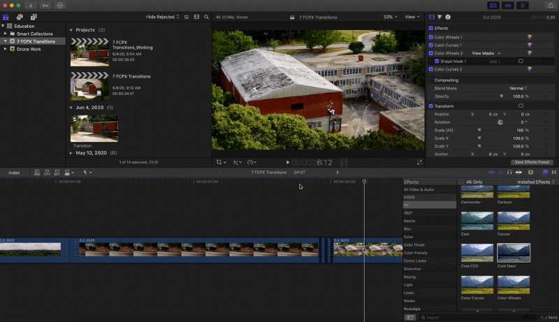559x322 pixels.
Task: Open the Keyword Editor key icon
Action: (x=45, y=6)
